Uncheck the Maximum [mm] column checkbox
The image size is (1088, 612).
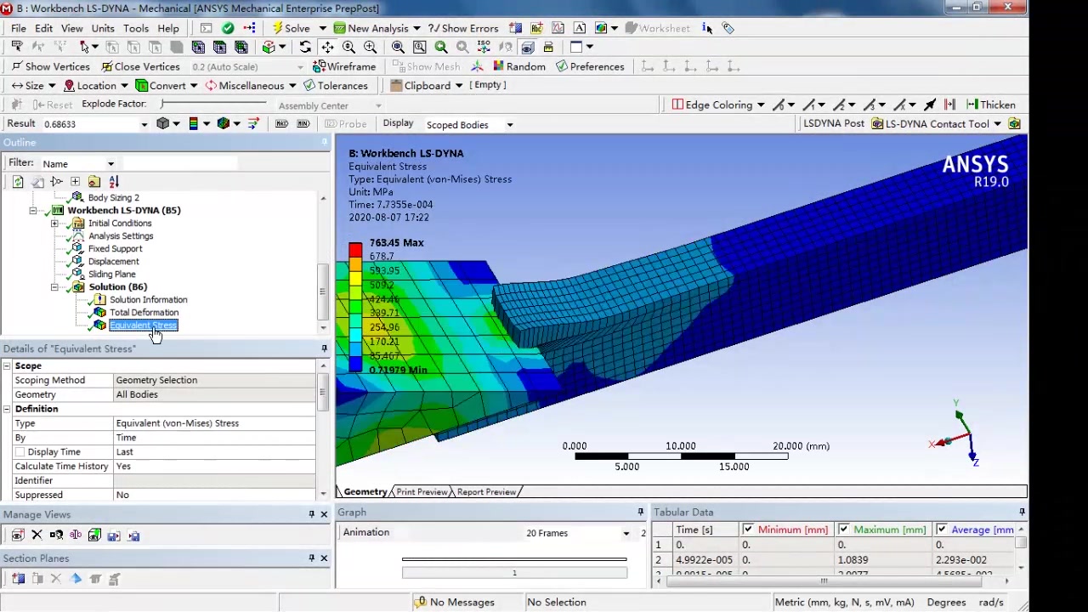[843, 530]
